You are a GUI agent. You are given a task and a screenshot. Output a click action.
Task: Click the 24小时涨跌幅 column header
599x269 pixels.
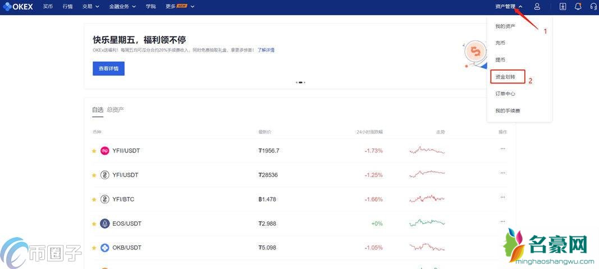369,132
